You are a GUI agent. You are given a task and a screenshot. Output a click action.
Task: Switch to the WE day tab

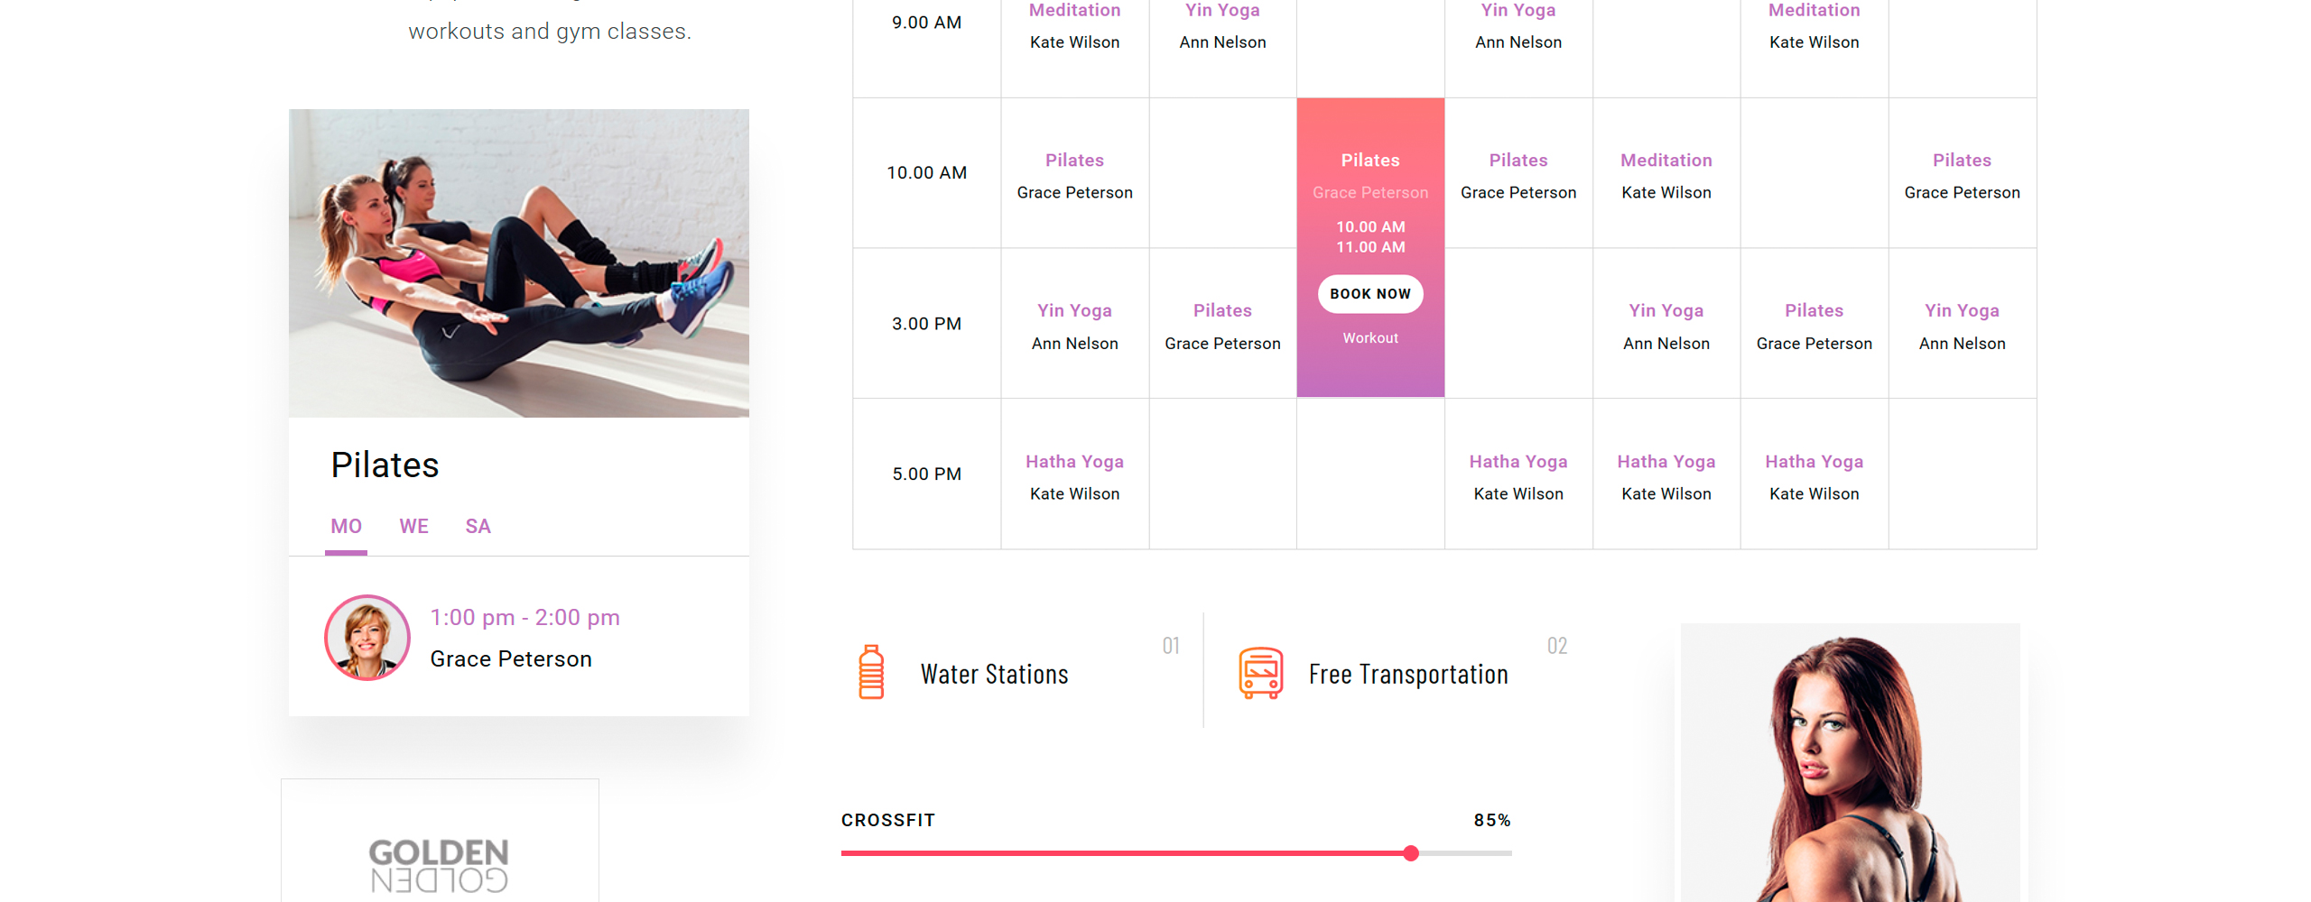[x=413, y=527]
